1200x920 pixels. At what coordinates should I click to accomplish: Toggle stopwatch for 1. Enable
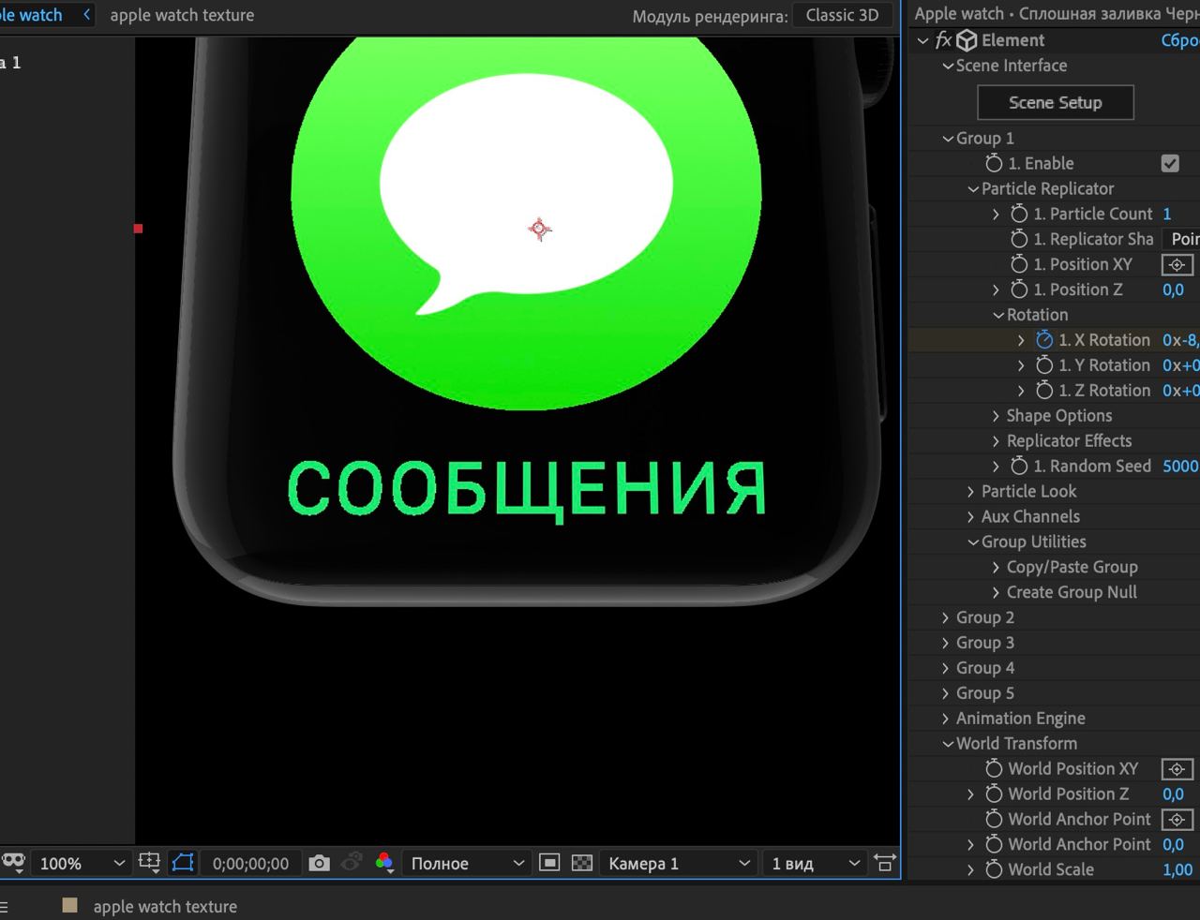click(995, 163)
